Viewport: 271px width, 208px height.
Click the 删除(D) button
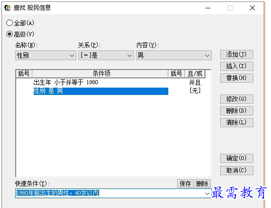237,111
